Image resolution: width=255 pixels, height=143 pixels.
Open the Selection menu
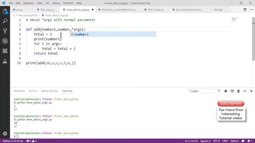click(28, 3)
